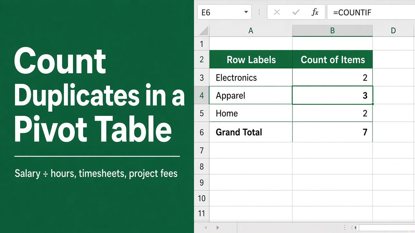Expand the Name Box dropdown arrow
The image size is (415, 233).
246,12
